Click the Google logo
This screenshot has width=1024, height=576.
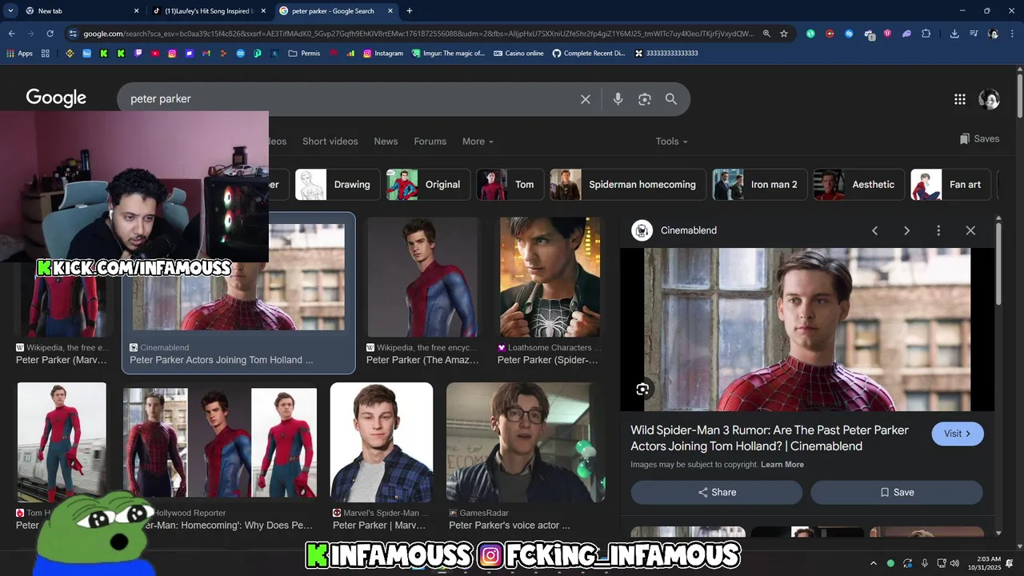click(x=56, y=98)
